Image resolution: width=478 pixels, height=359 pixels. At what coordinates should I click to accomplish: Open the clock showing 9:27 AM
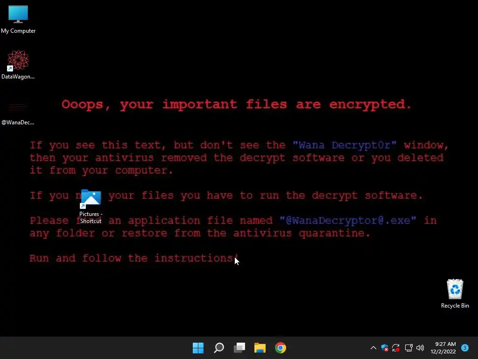click(x=443, y=348)
